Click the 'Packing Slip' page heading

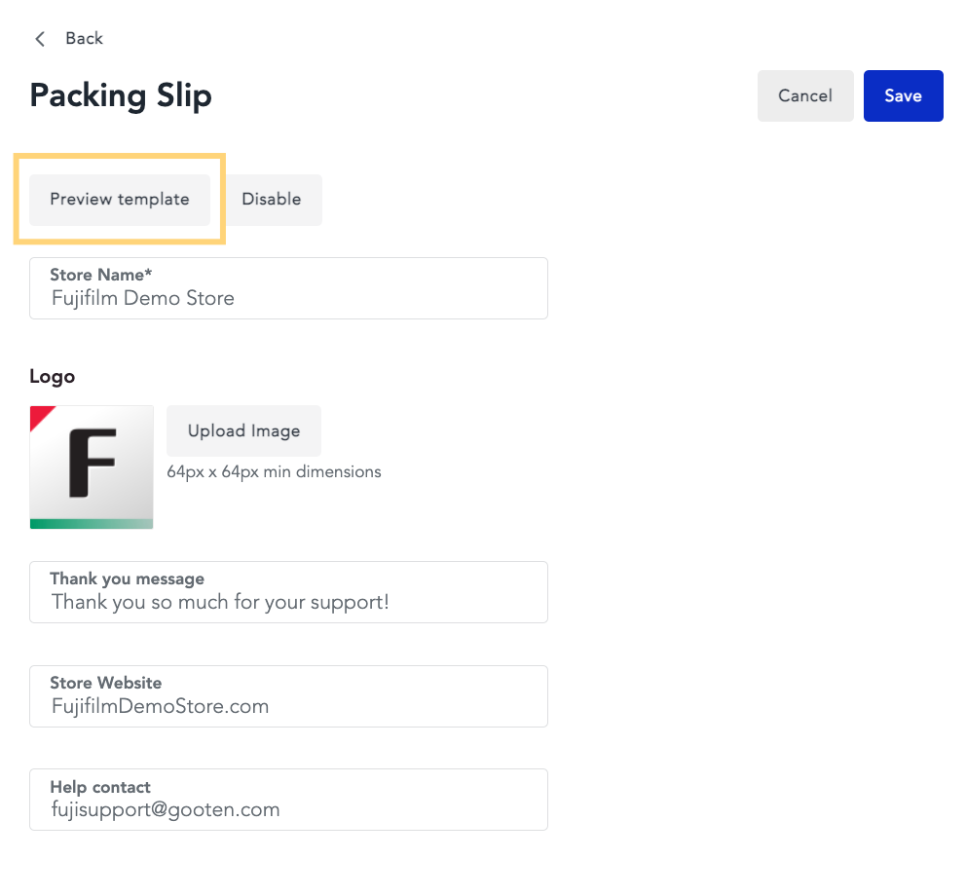(121, 96)
